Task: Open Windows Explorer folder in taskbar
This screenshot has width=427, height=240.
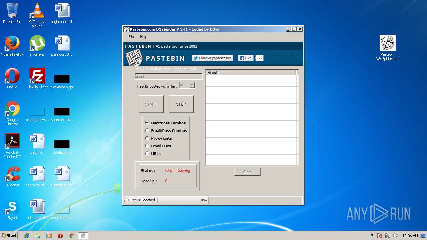Action: pyautogui.click(x=38, y=236)
